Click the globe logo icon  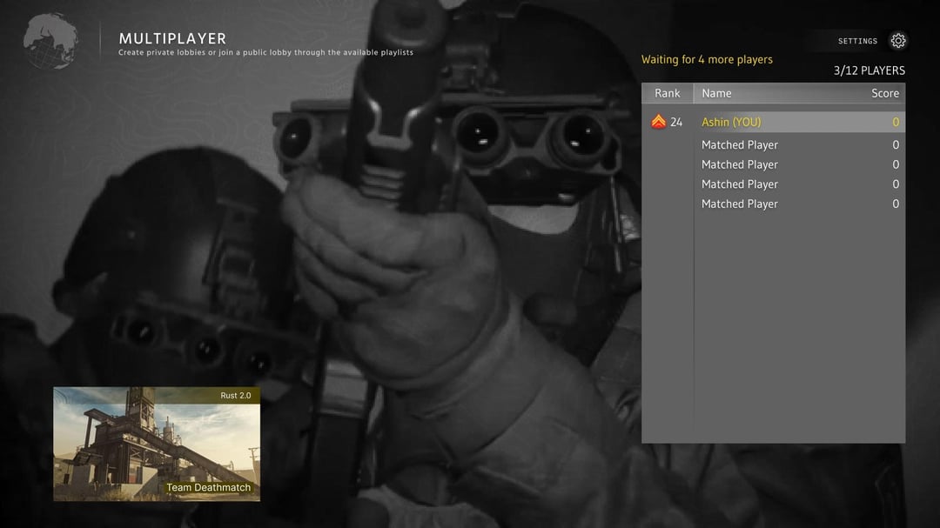(50, 41)
